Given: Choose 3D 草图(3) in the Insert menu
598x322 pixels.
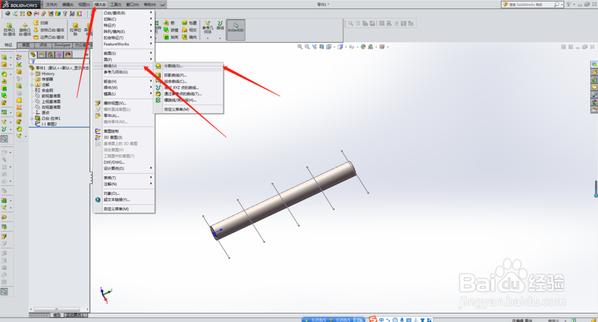Looking at the screenshot, I should [124, 137].
